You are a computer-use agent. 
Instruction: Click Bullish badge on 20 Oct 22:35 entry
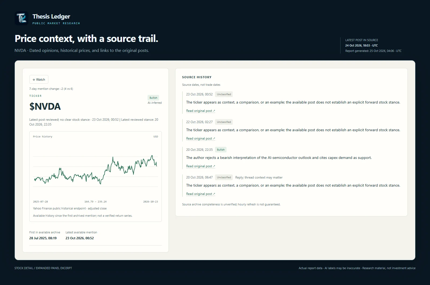click(221, 150)
